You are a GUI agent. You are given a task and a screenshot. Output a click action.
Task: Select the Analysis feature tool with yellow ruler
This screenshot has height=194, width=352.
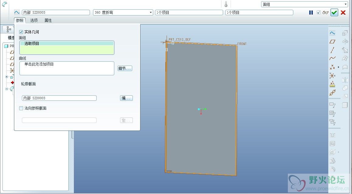pos(333,84)
